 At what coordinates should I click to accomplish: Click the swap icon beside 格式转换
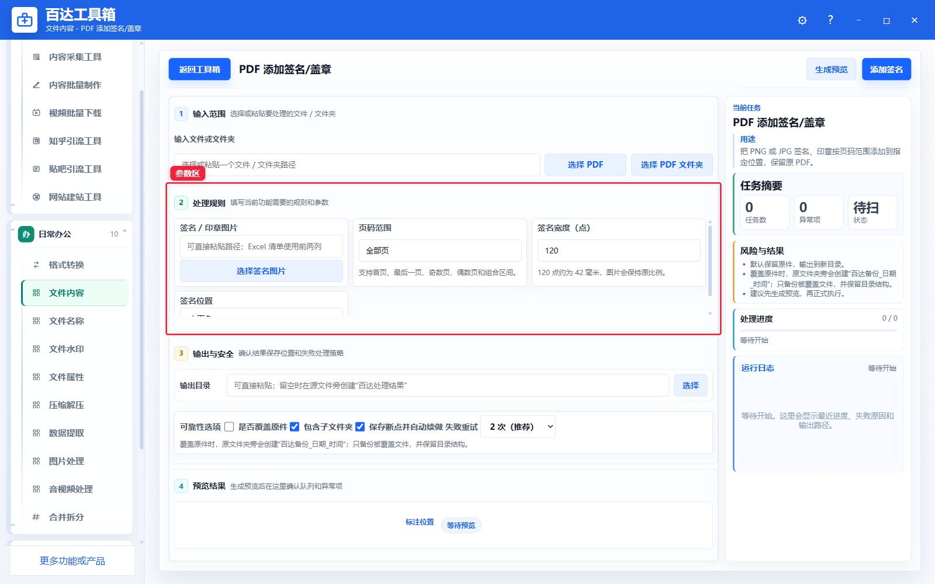(x=36, y=265)
